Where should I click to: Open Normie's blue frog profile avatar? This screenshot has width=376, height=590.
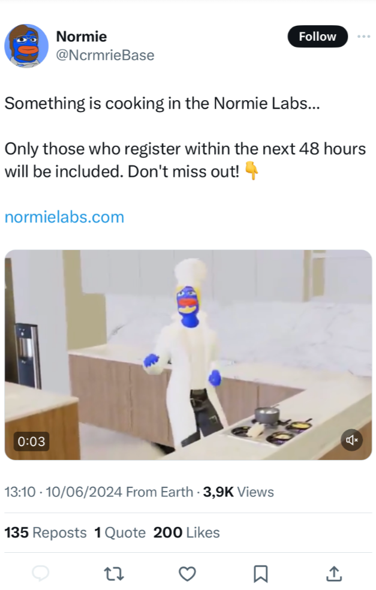[26, 46]
